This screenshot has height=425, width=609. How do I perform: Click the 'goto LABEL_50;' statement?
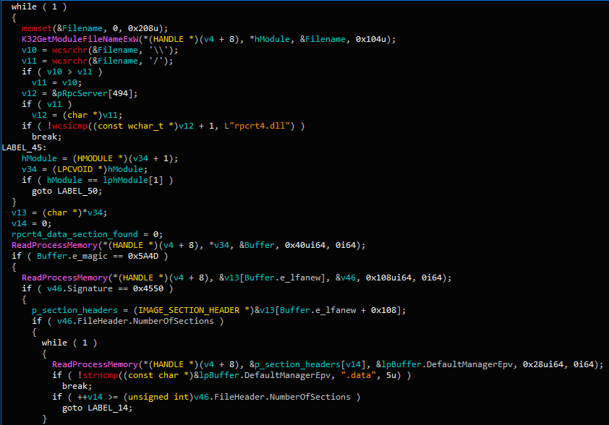click(67, 192)
